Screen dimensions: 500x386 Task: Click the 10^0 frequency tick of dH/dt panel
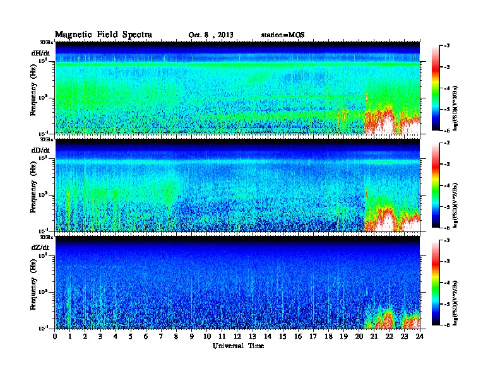coord(43,98)
